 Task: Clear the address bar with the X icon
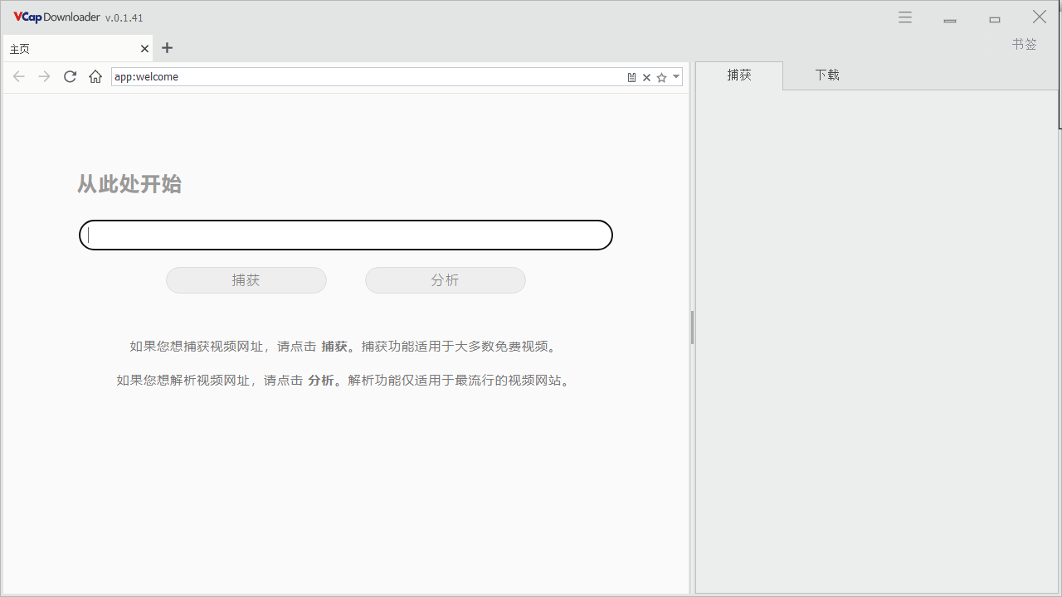point(646,76)
